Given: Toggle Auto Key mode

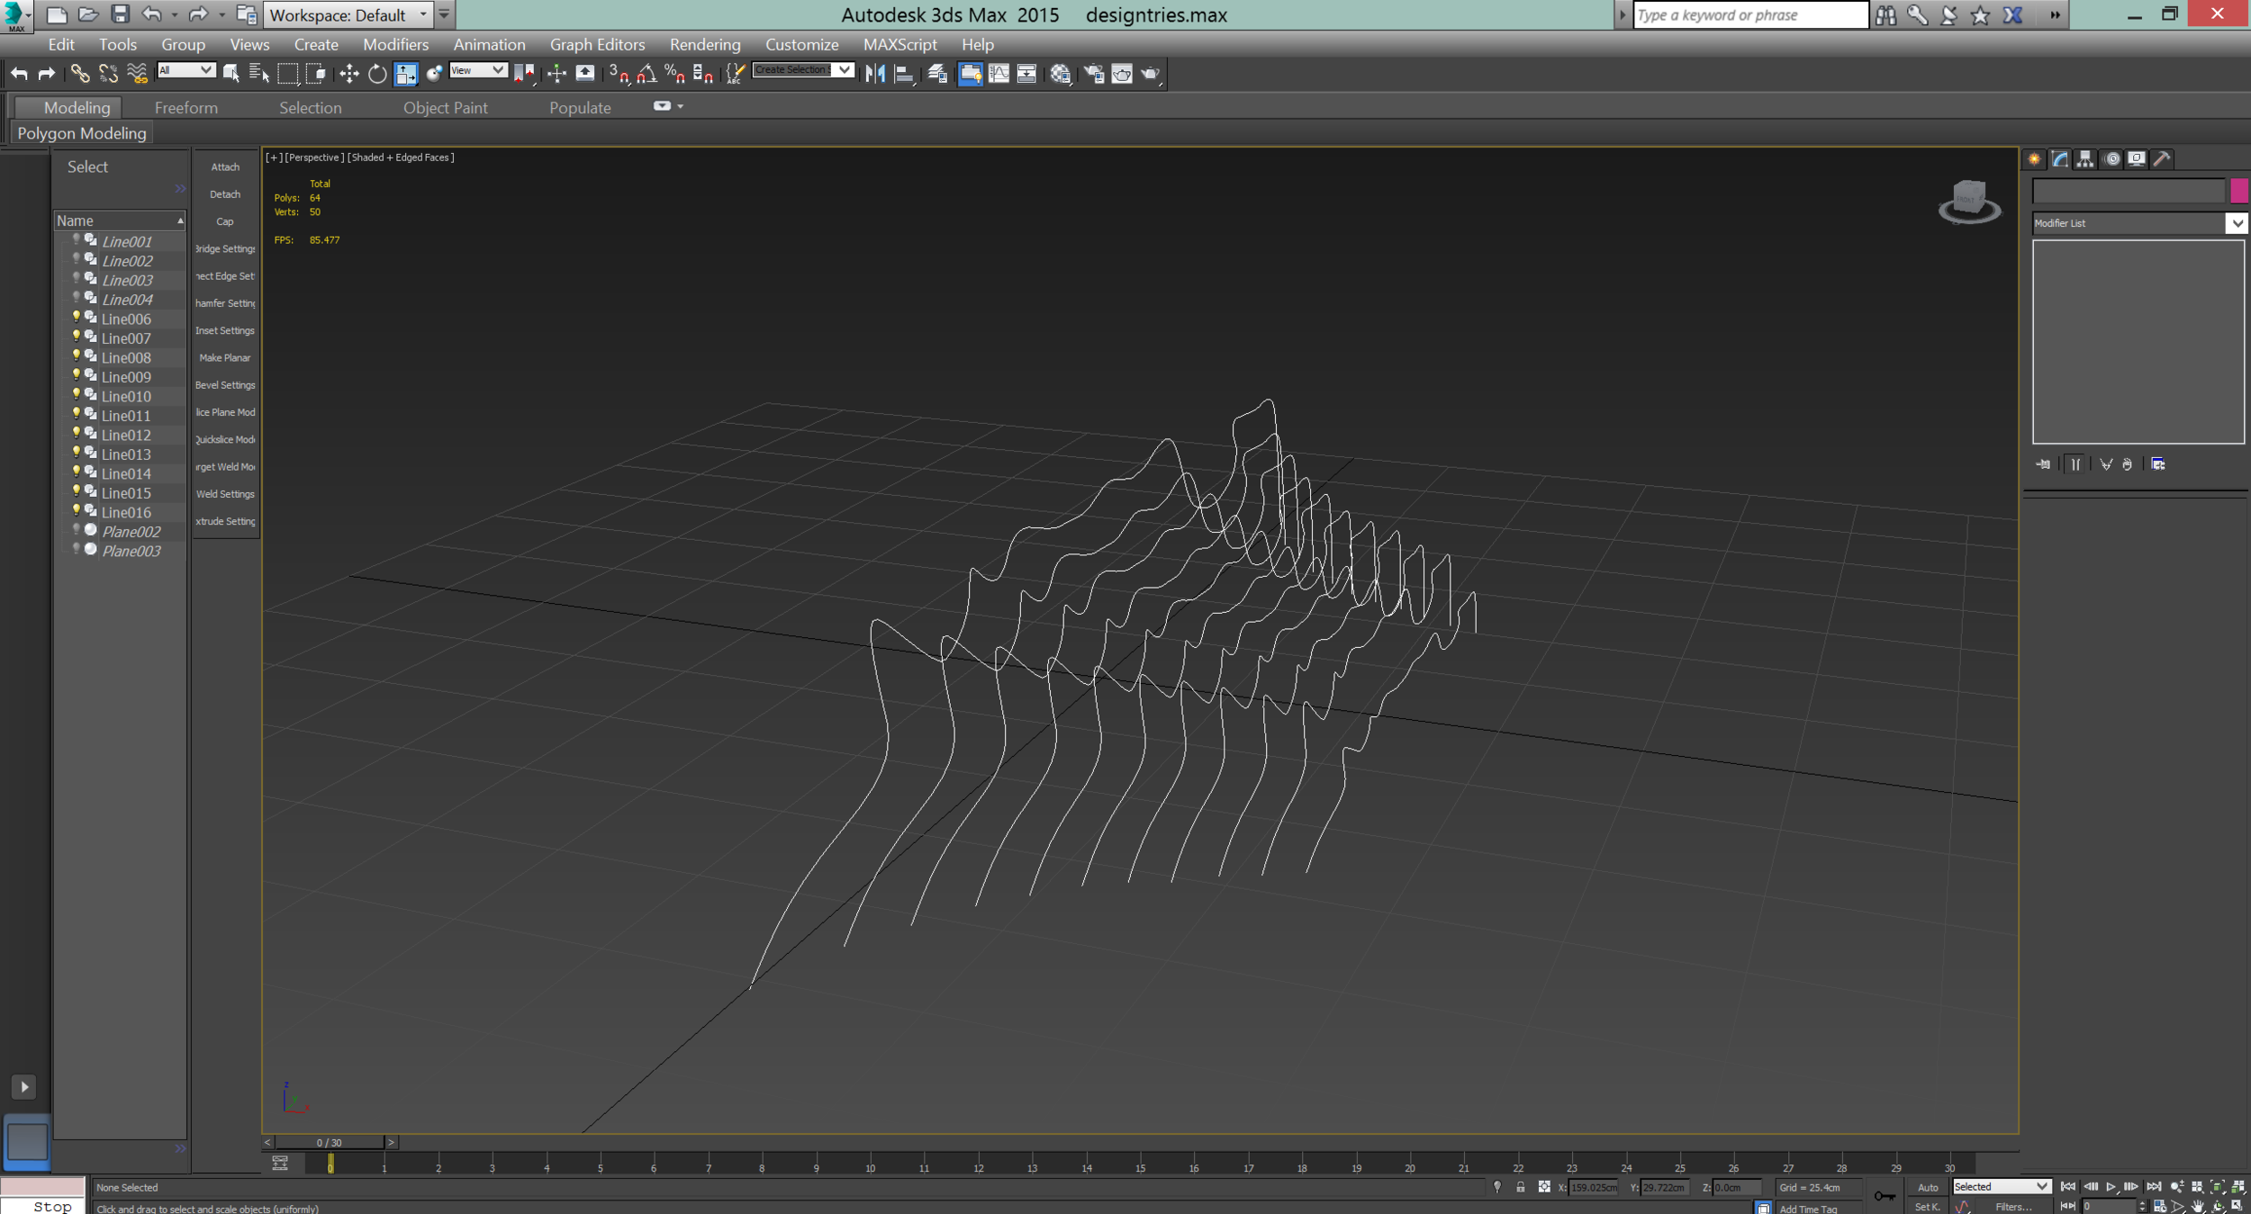Looking at the screenshot, I should tap(1927, 1187).
